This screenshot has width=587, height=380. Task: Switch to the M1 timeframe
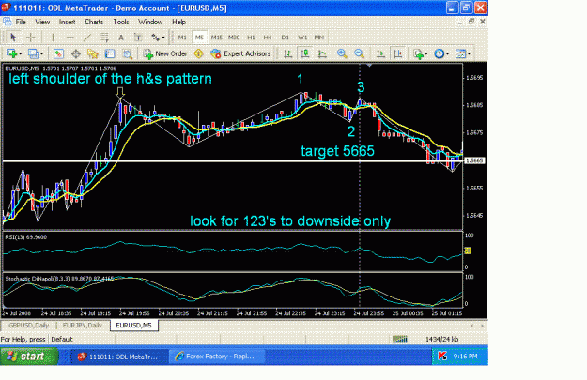click(182, 37)
